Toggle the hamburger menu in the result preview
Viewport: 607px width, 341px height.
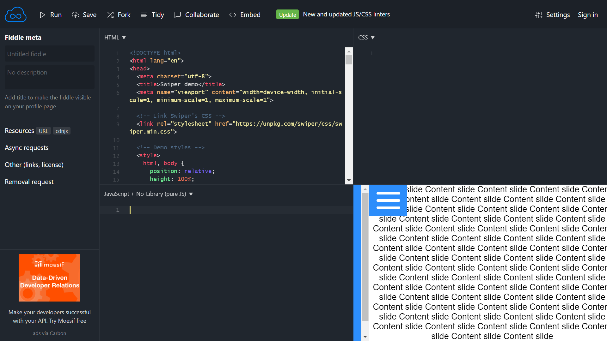tap(388, 200)
